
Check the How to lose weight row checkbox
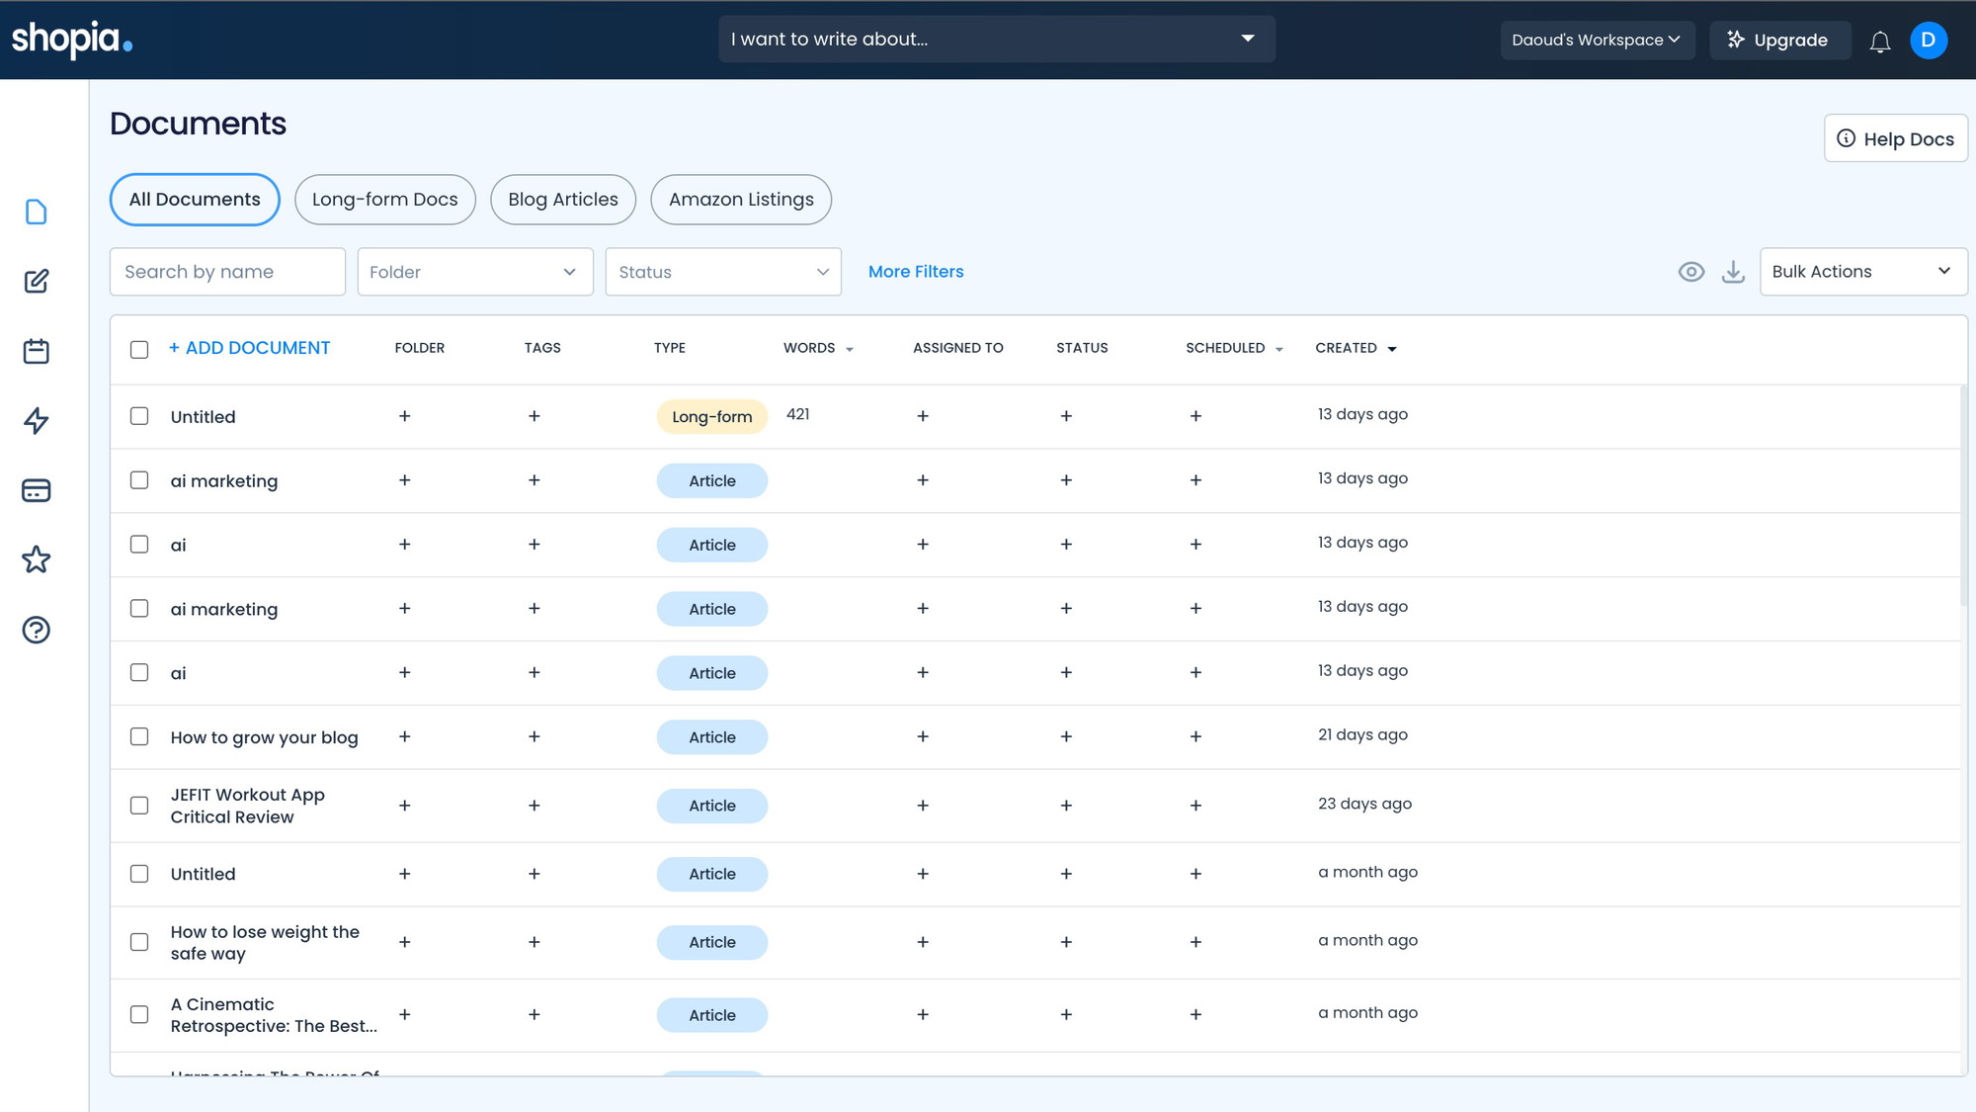click(x=139, y=942)
